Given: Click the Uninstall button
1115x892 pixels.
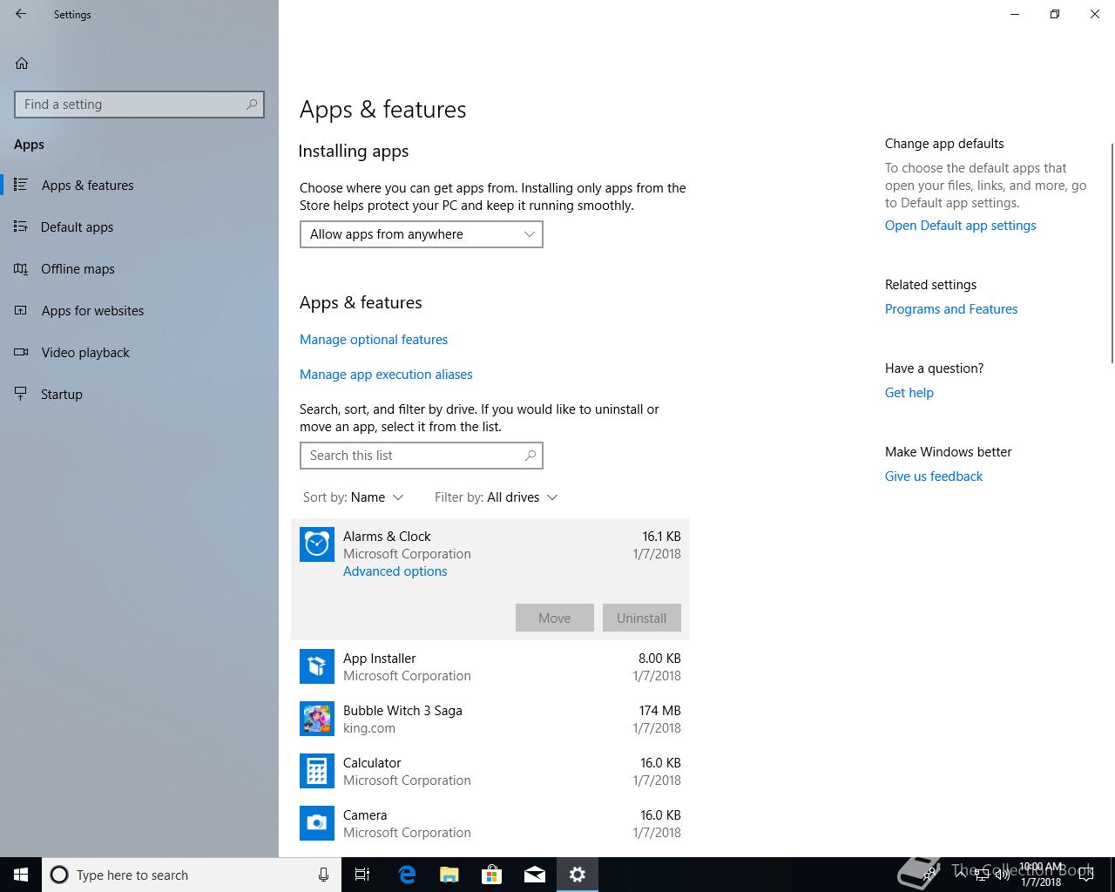Looking at the screenshot, I should [x=642, y=618].
